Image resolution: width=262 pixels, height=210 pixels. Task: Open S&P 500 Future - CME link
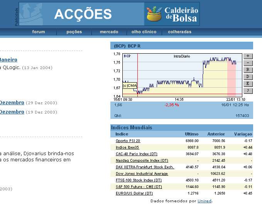(x=139, y=187)
